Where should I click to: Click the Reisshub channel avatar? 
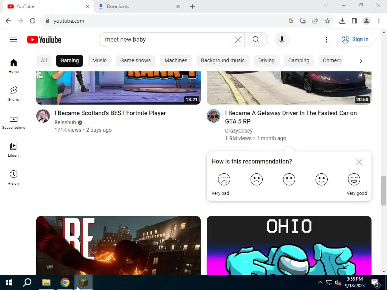pos(43,116)
